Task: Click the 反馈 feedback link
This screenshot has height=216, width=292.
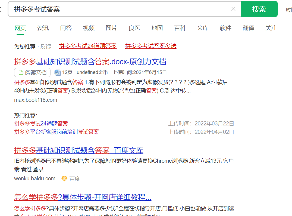Action: pyautogui.click(x=46, y=46)
